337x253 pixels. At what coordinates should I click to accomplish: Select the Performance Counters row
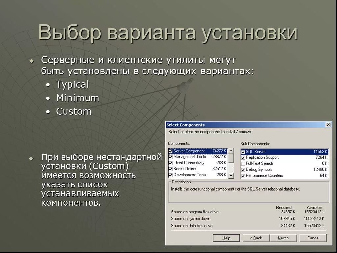(285, 176)
